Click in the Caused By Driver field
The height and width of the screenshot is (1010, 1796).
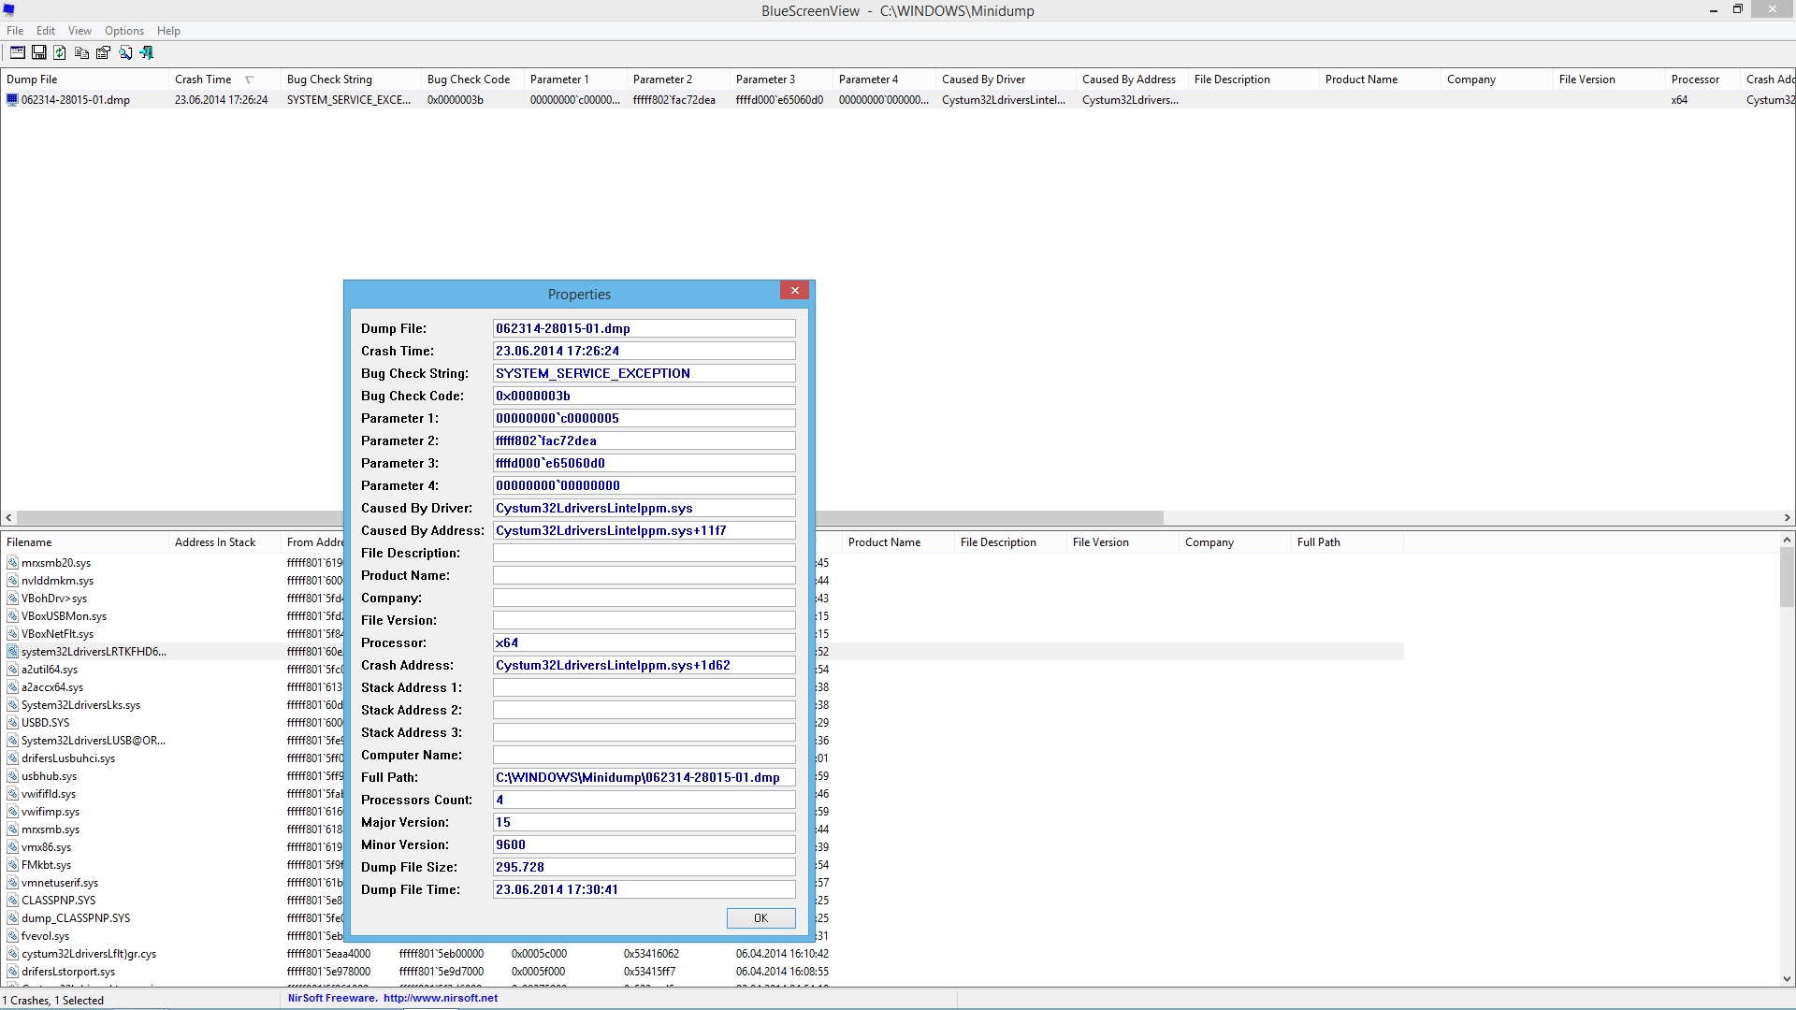tap(644, 508)
